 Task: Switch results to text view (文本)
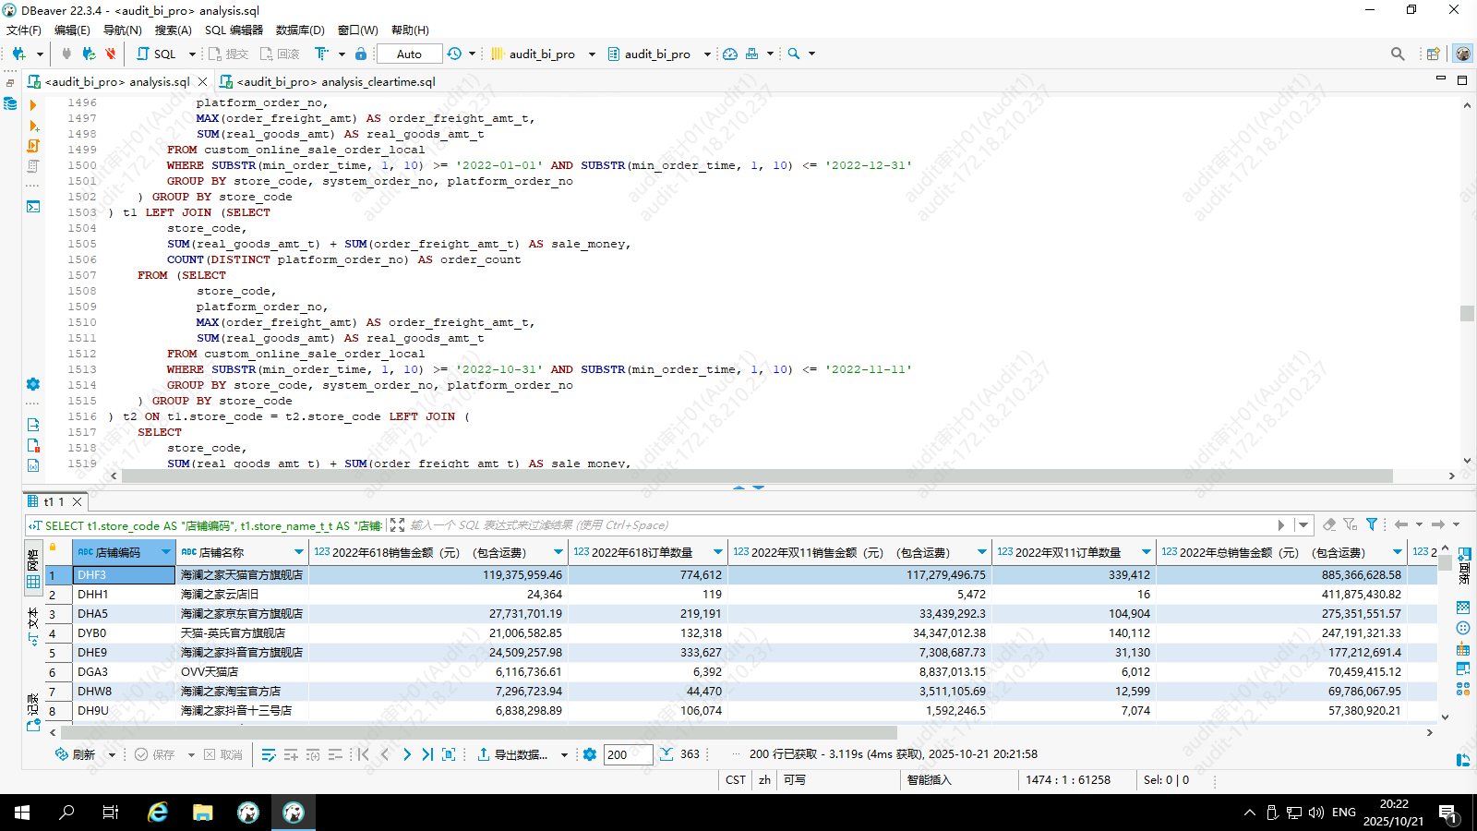point(33,626)
